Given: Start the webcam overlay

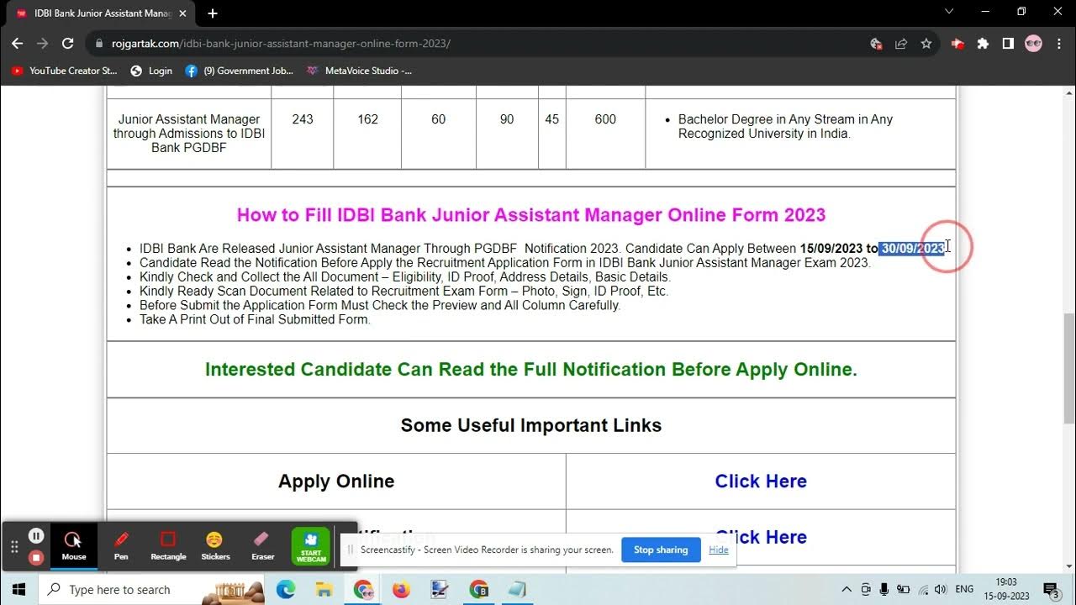Looking at the screenshot, I should (311, 545).
